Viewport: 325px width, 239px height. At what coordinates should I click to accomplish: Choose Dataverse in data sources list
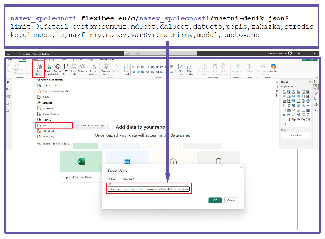click(x=54, y=103)
